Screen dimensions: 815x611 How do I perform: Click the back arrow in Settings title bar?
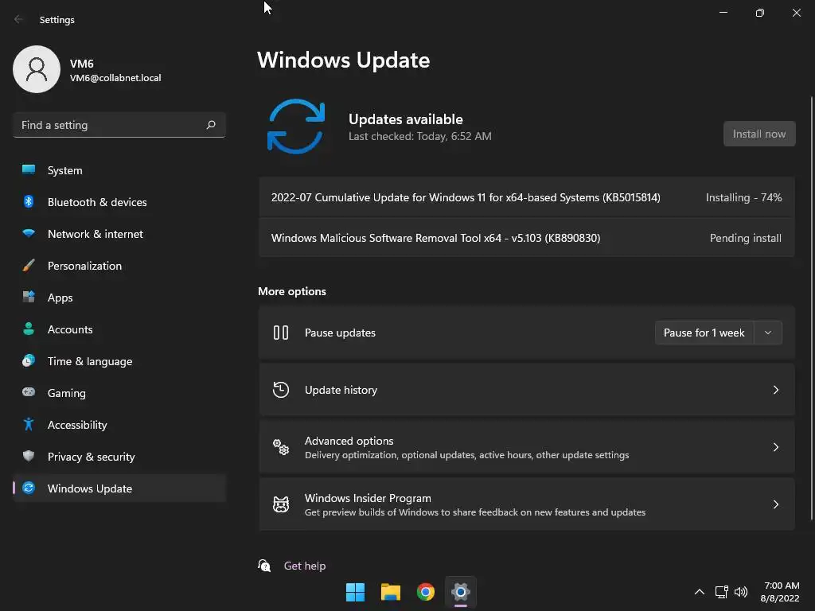pos(18,19)
